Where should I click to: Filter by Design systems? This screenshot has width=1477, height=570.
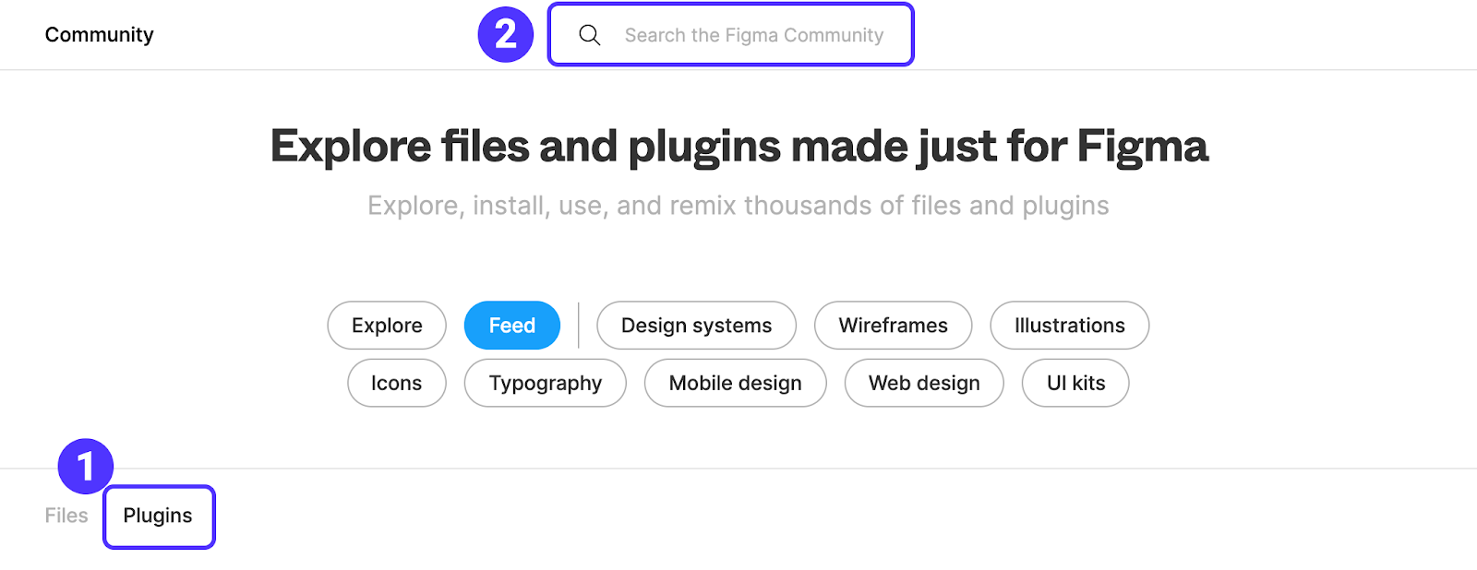pos(696,326)
